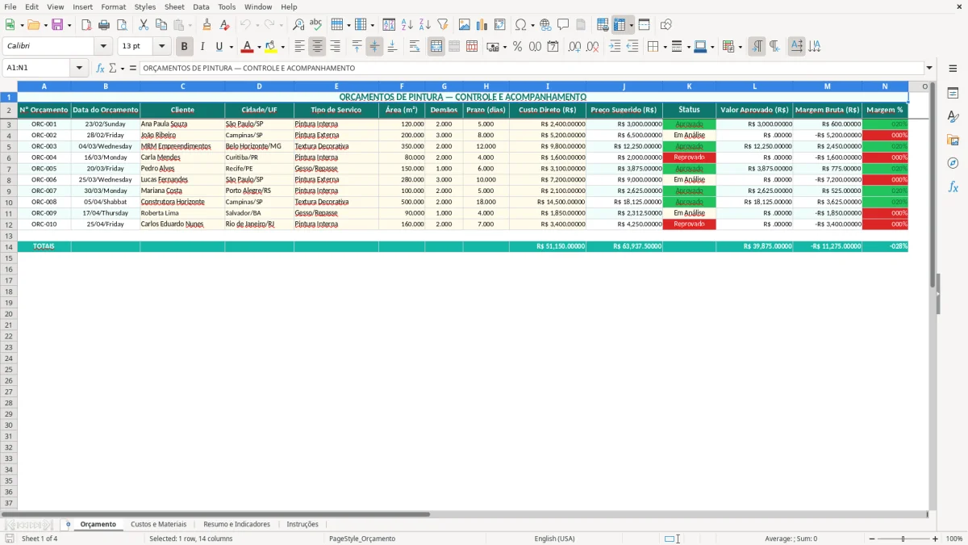The height and width of the screenshot is (545, 968).
Task: Open the 13 pt font size dropdown
Action: (x=161, y=47)
